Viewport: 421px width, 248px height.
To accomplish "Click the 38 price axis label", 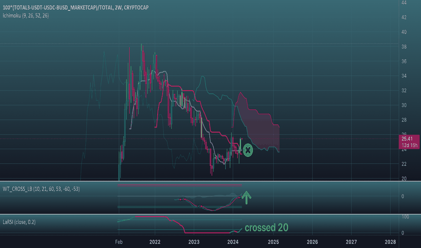I will (x=404, y=46).
